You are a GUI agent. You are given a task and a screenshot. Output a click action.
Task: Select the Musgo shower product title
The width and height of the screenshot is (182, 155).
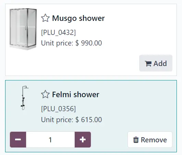click(78, 18)
